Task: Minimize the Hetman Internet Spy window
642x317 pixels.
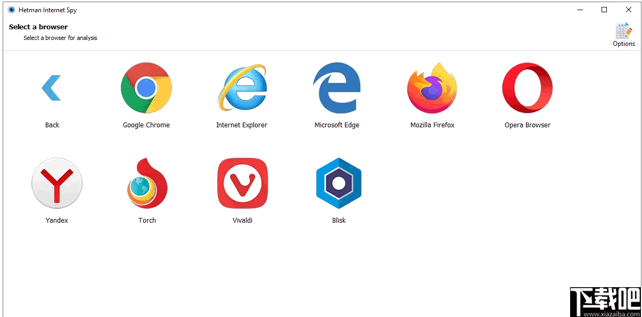Action: (580, 10)
